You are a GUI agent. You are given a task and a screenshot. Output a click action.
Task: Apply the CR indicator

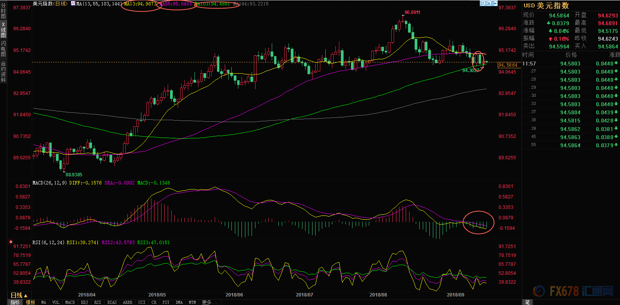tap(154, 302)
